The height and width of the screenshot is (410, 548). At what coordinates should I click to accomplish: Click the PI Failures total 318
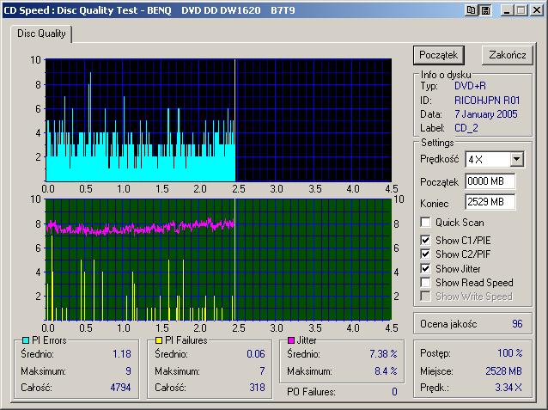pyautogui.click(x=257, y=388)
